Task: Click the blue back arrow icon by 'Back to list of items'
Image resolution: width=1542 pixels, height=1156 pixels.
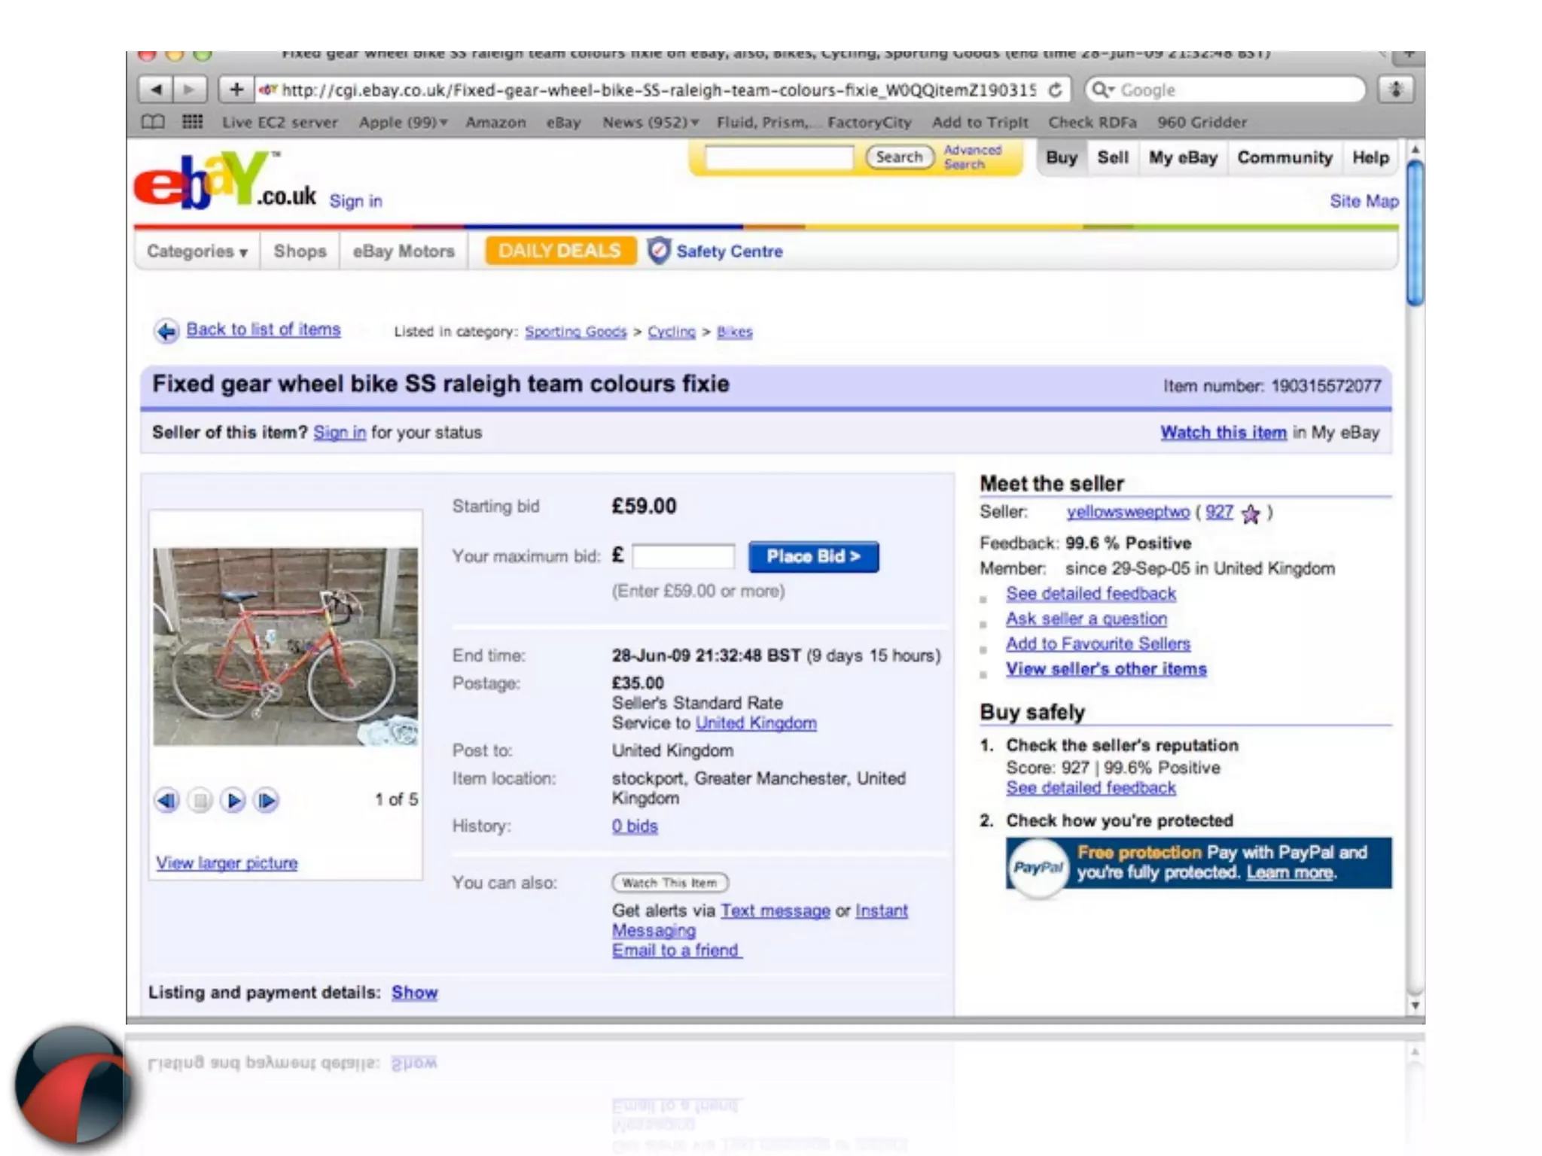Action: [166, 330]
